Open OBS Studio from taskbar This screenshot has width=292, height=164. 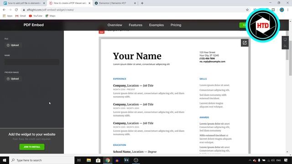click(x=136, y=160)
